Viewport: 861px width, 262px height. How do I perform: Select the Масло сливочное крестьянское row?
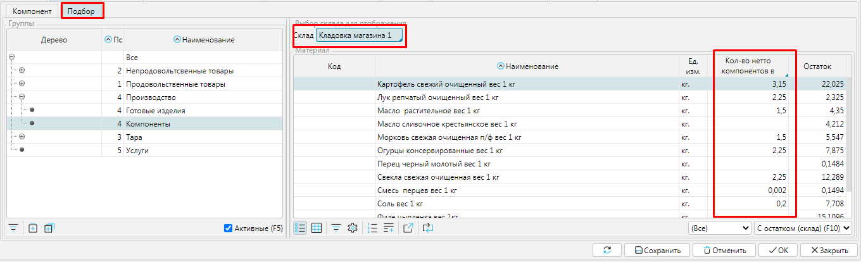click(447, 123)
